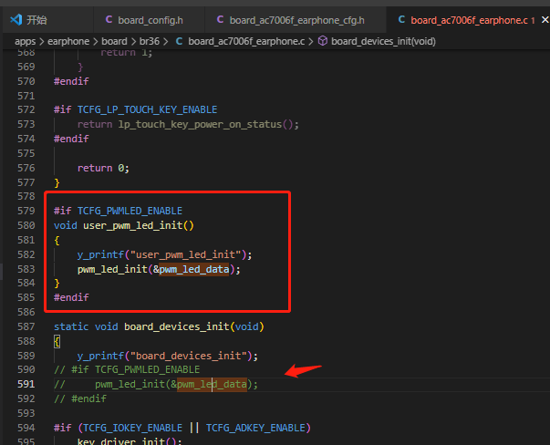Click the "board_devices_init" string on line 589

click(189, 356)
